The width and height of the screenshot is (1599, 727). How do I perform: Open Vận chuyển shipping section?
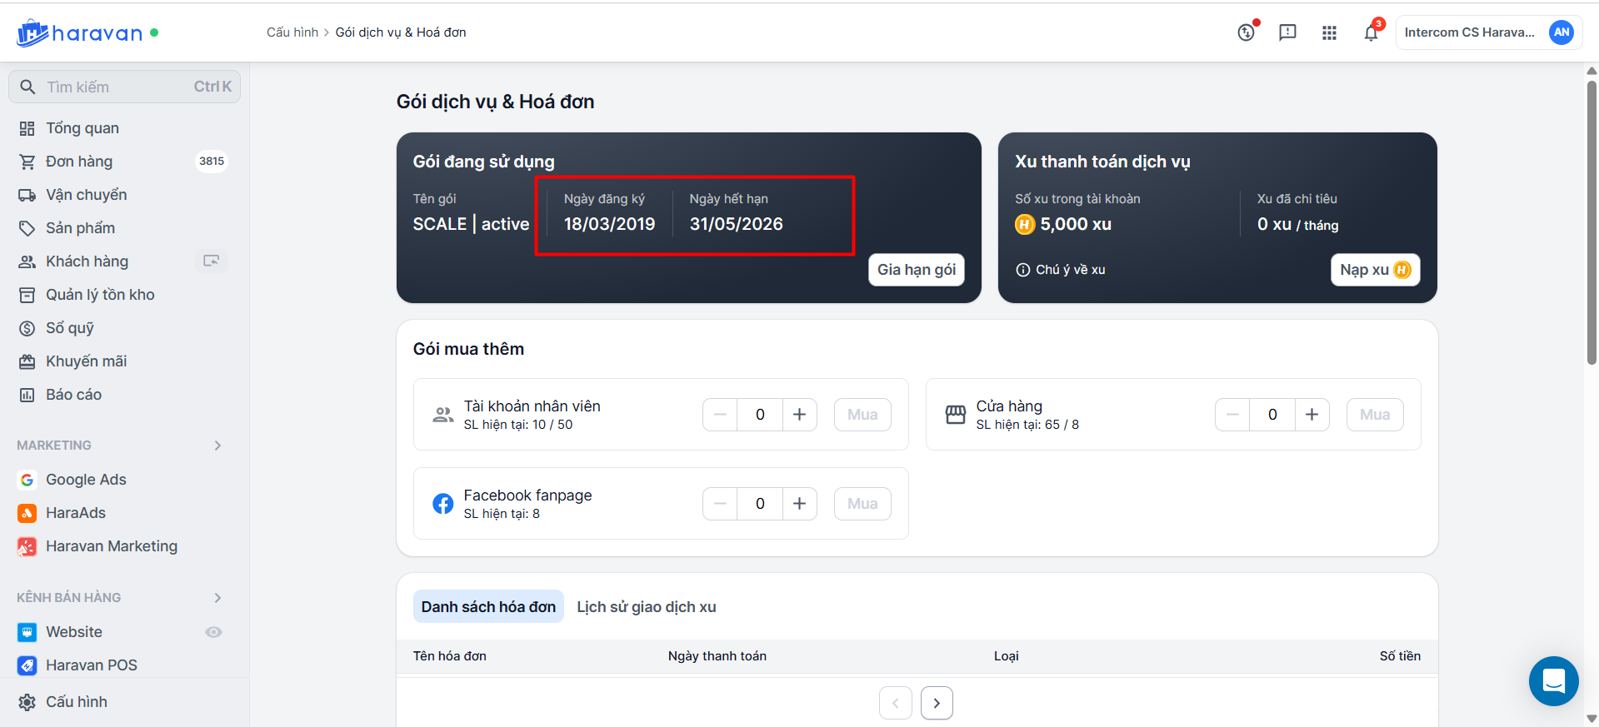pyautogui.click(x=87, y=195)
